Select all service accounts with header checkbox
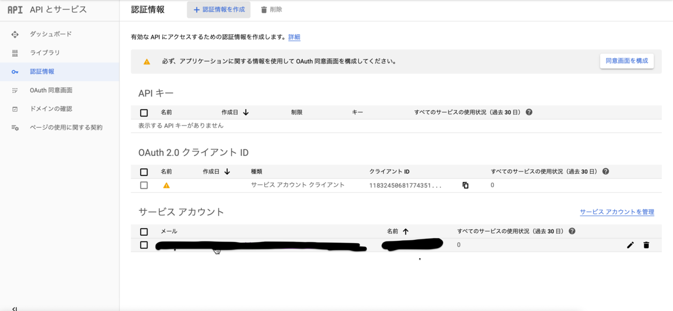The image size is (673, 311). [144, 231]
